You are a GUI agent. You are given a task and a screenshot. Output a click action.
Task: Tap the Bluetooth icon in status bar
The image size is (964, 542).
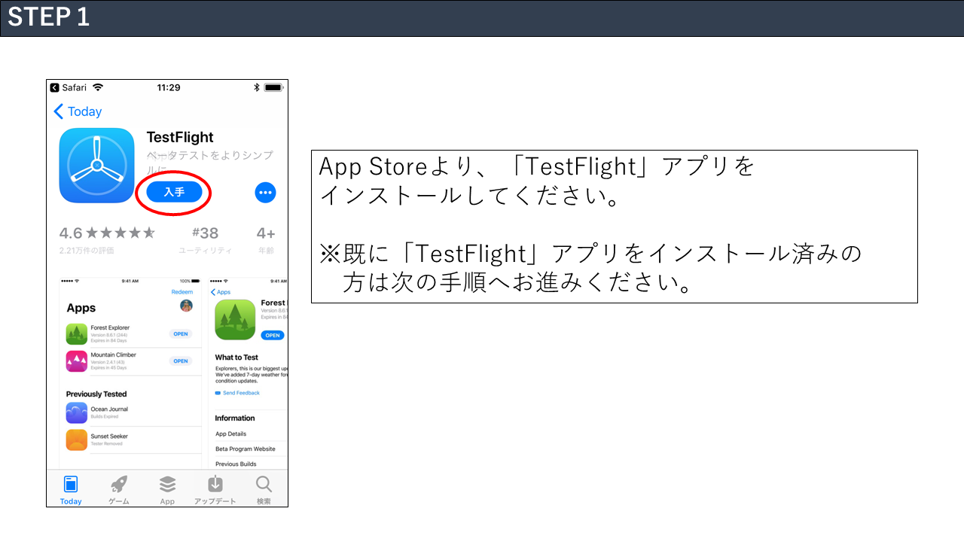(256, 87)
